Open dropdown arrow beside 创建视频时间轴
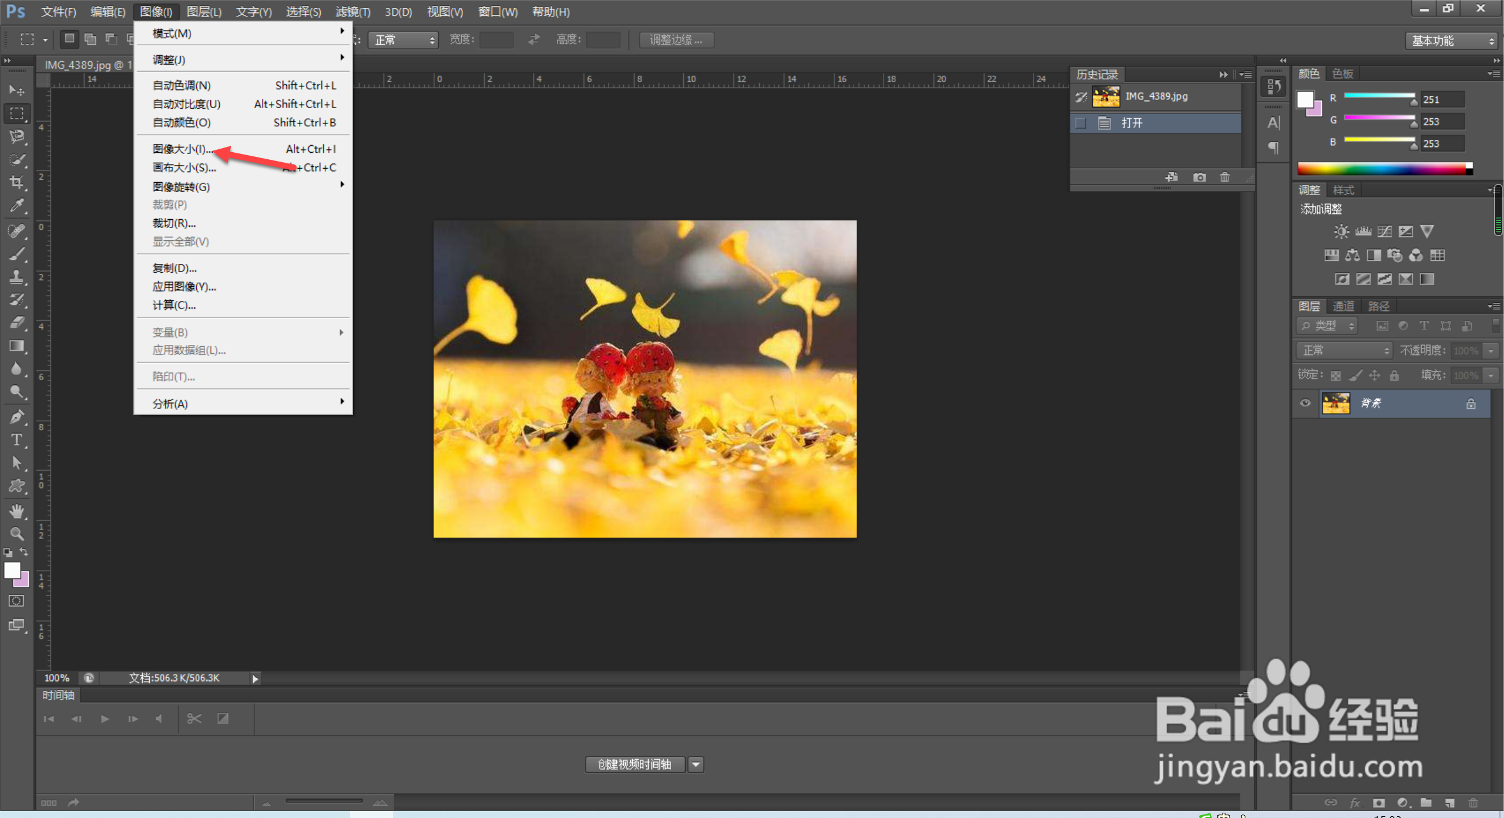1504x818 pixels. tap(696, 765)
